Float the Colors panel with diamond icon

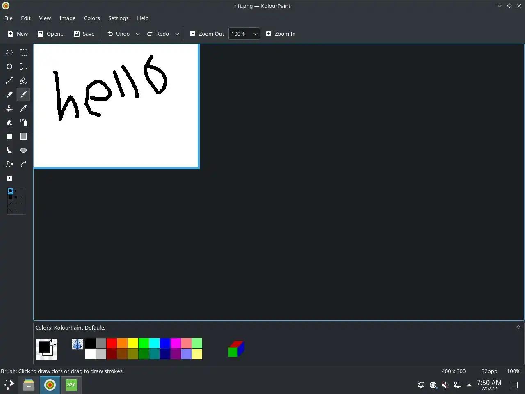tap(518, 327)
